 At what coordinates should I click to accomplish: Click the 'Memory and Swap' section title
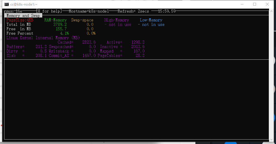point(23,16)
